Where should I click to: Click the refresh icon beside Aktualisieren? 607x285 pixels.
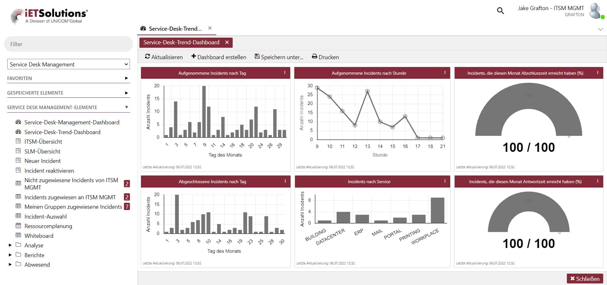pyautogui.click(x=147, y=57)
